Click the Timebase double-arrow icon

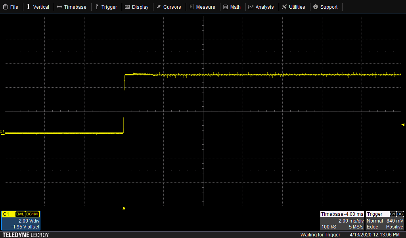tap(59, 7)
